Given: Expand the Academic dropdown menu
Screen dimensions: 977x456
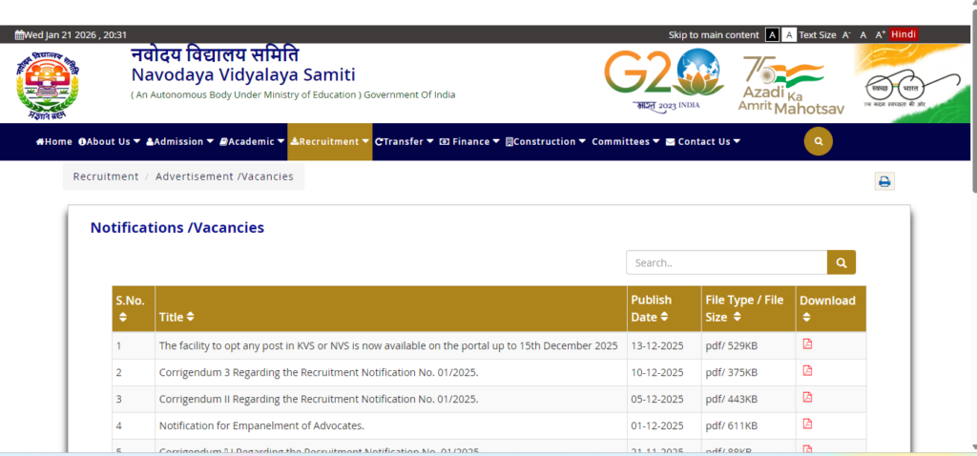Looking at the screenshot, I should (x=252, y=141).
